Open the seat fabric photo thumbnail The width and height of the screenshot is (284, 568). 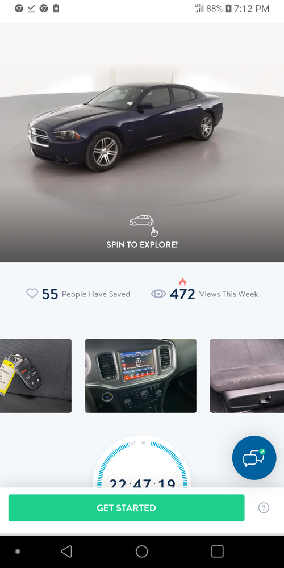[247, 375]
